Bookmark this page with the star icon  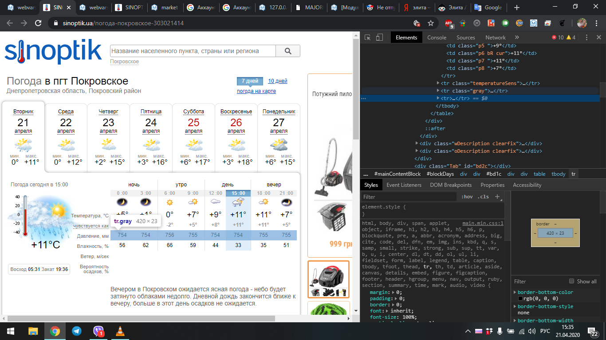coord(430,23)
